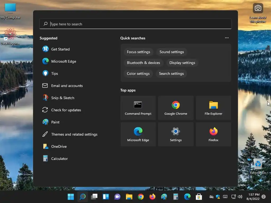
Task: Click the volume speaker tray icon
Action: click(240, 197)
